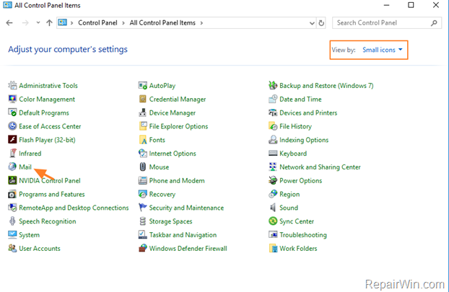Click the Mouse icon

[x=143, y=167]
